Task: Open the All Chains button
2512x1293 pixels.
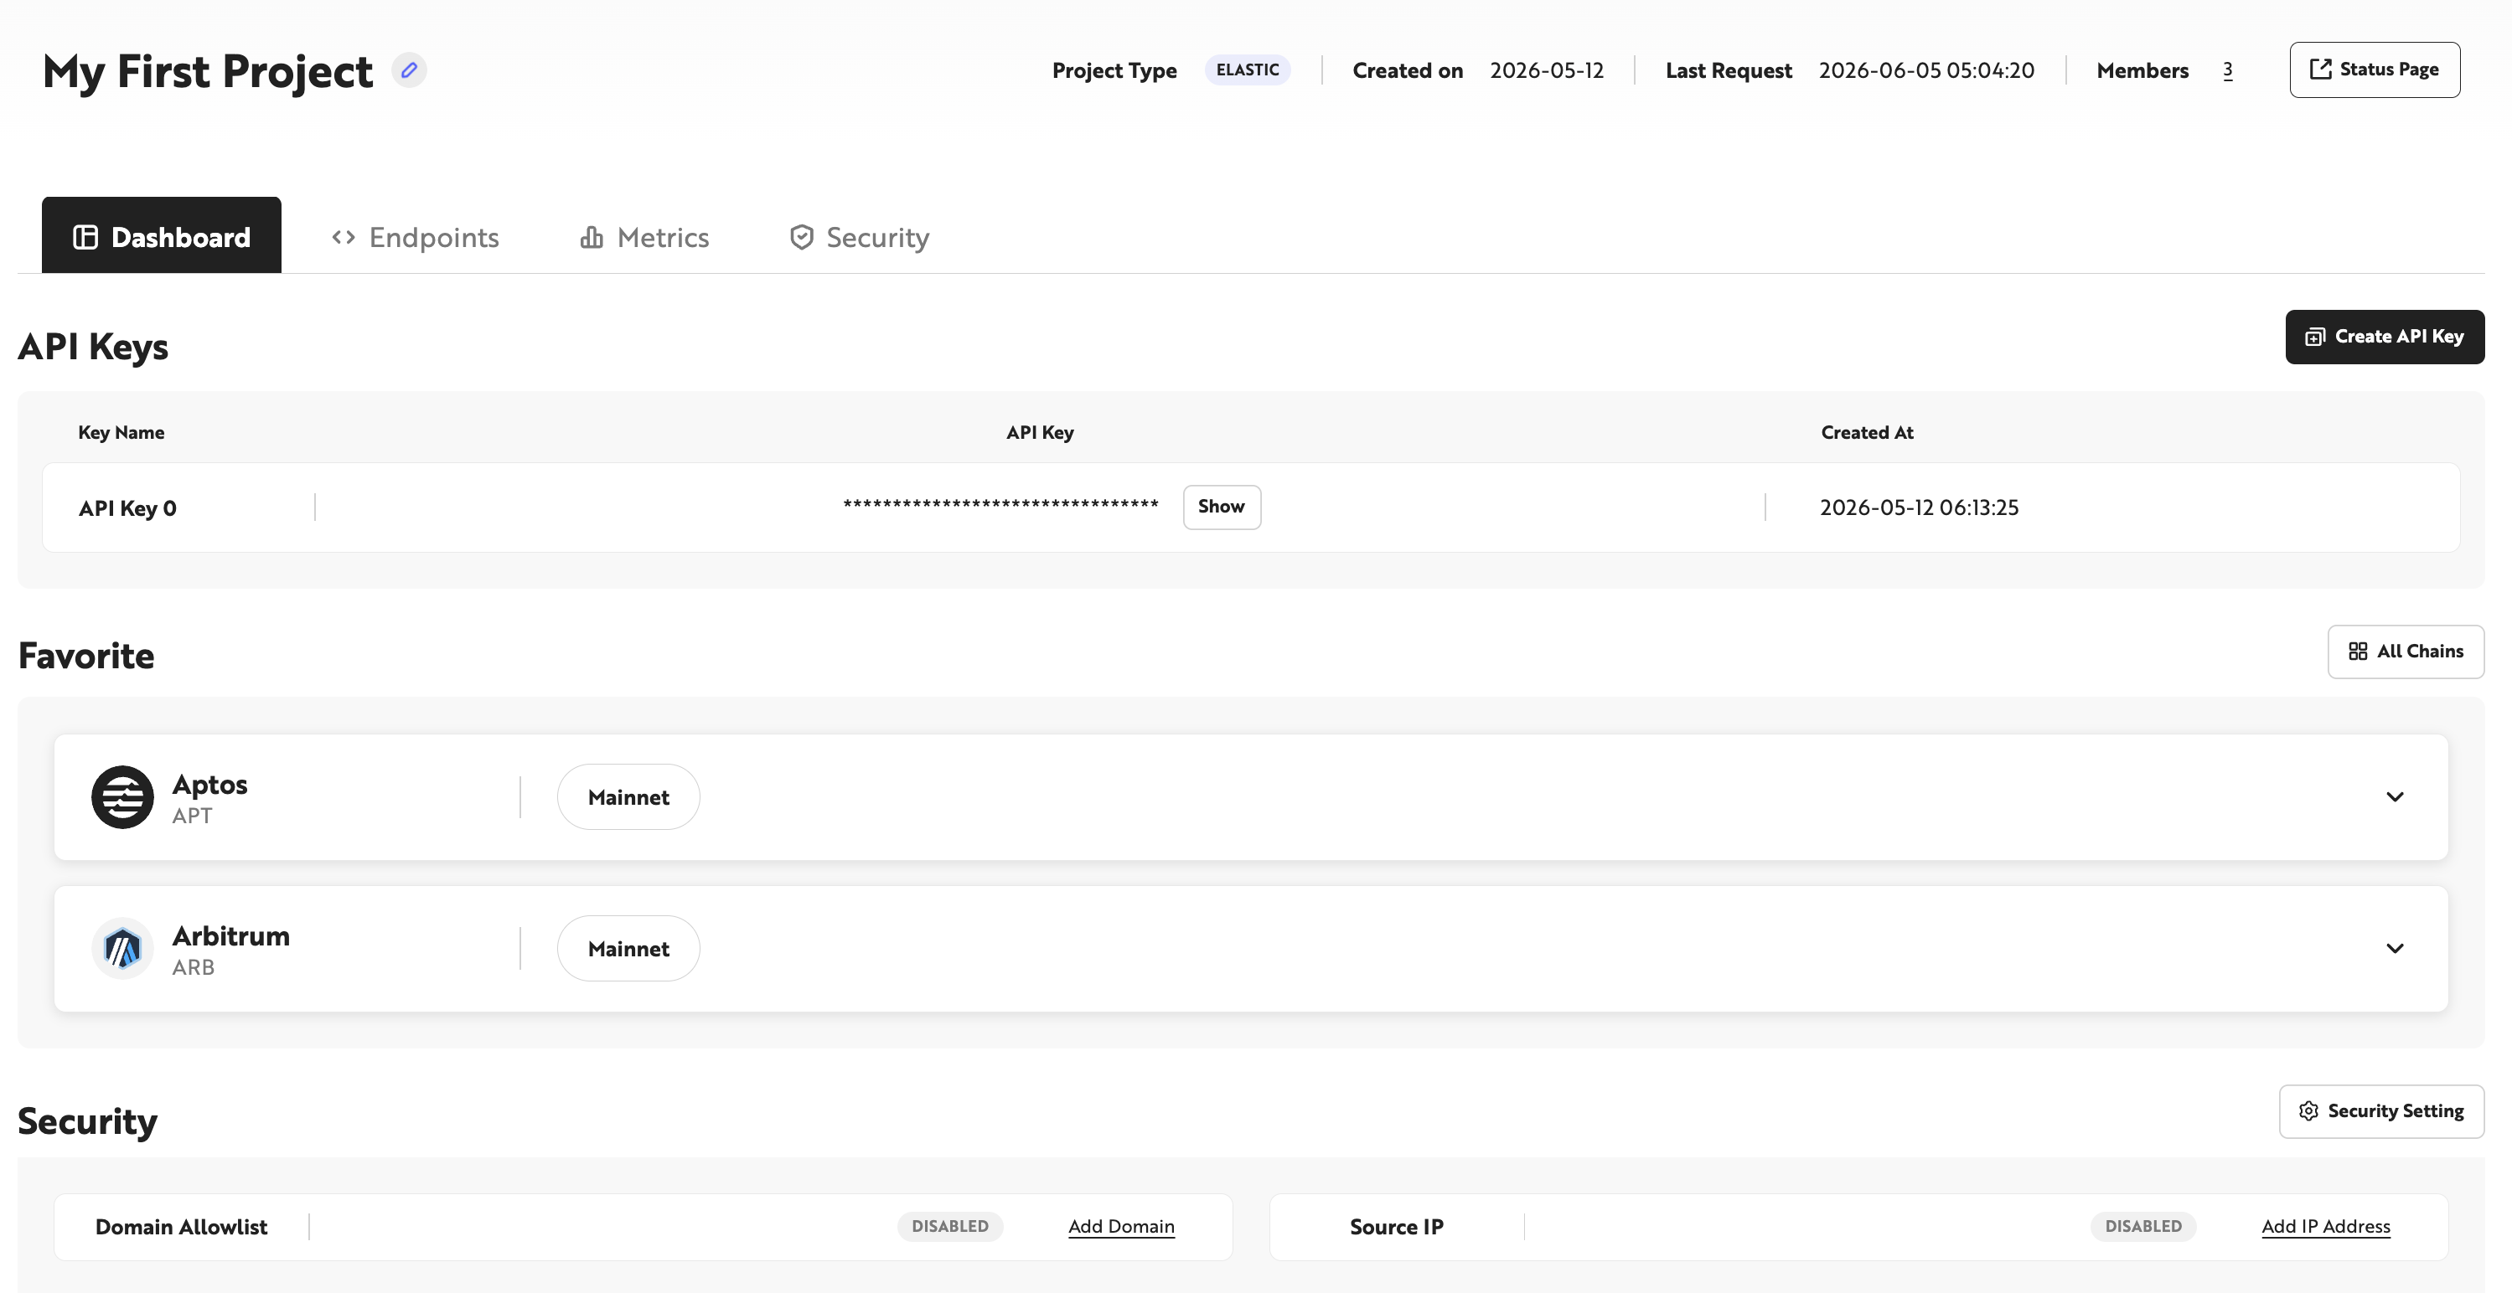Action: pos(2406,651)
